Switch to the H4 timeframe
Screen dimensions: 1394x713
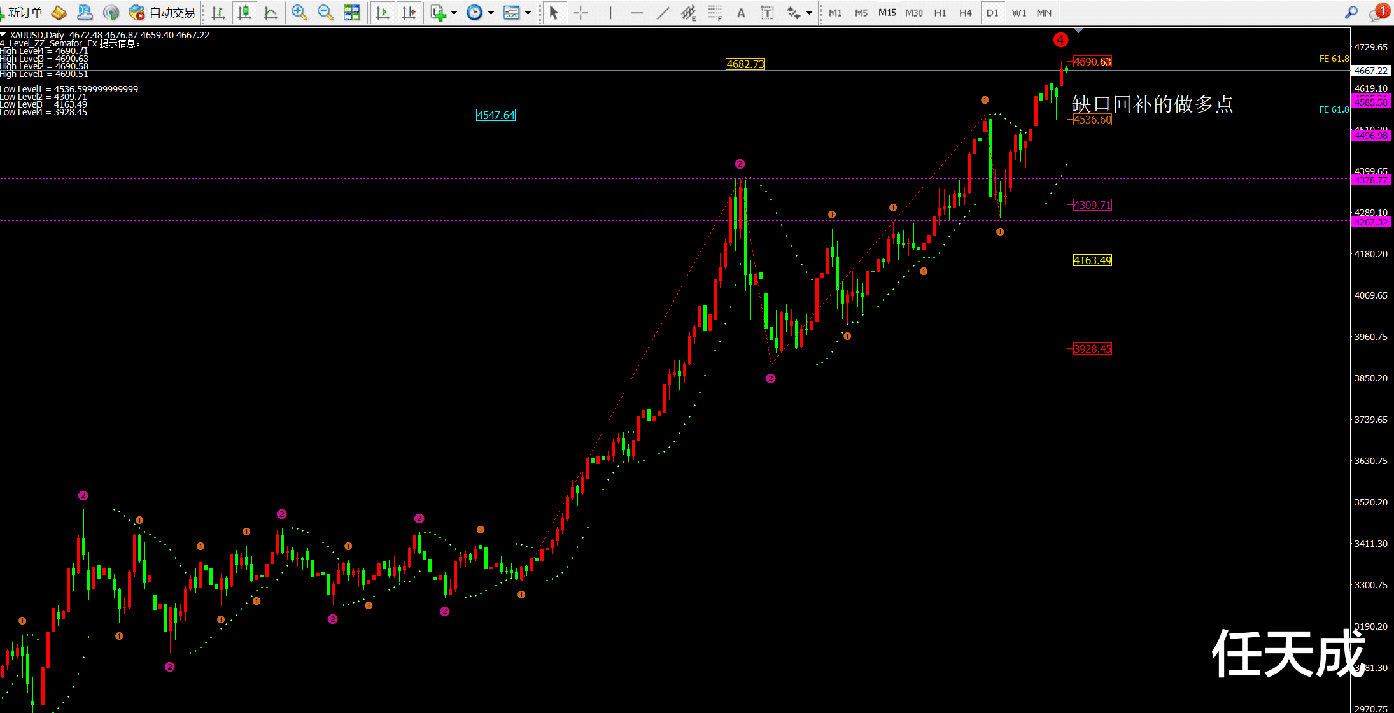click(x=965, y=13)
